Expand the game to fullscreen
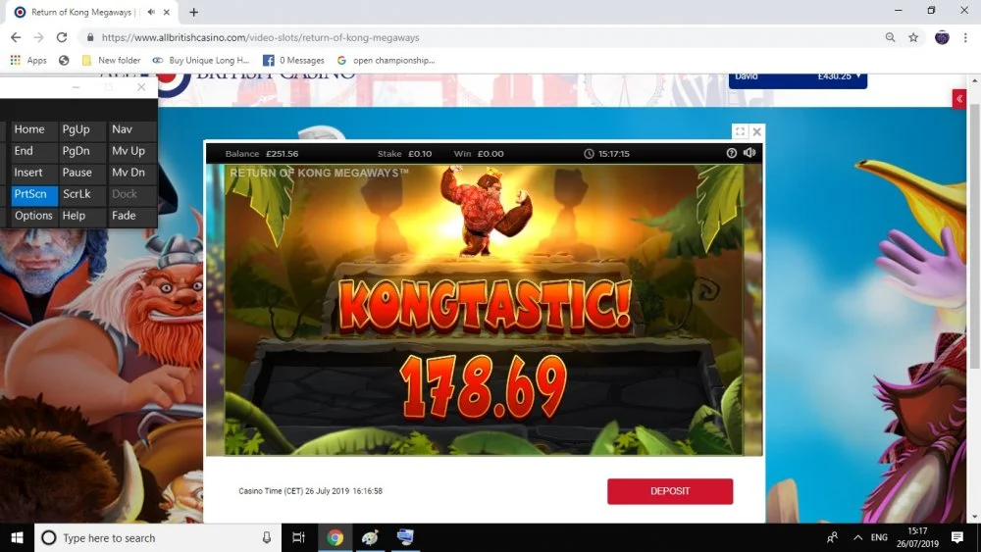 point(740,131)
